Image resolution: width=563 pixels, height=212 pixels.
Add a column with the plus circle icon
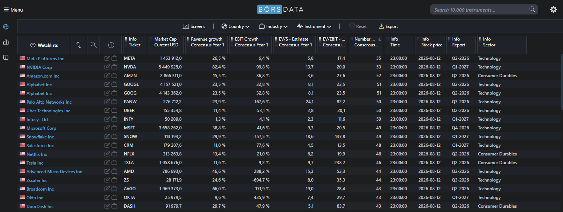(111, 45)
